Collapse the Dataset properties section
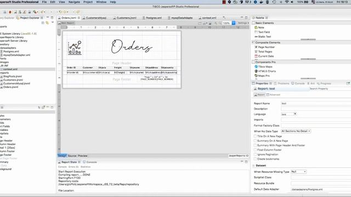 click(253, 165)
